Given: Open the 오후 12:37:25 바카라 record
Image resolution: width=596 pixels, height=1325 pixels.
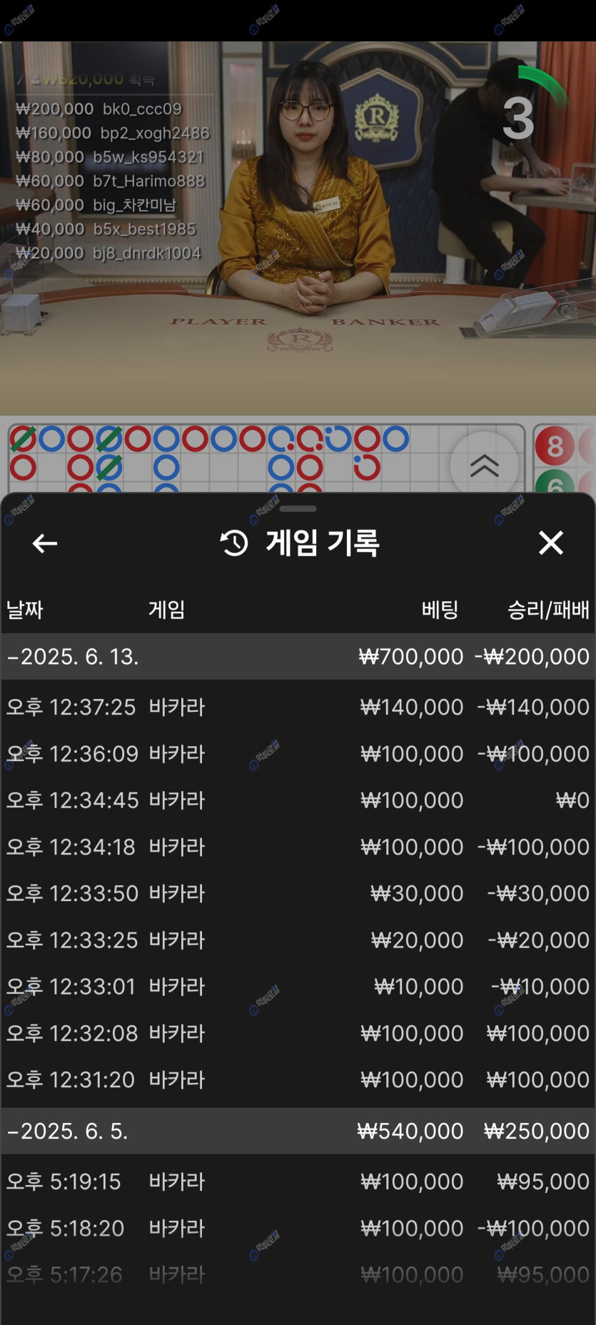Looking at the screenshot, I should [x=298, y=707].
